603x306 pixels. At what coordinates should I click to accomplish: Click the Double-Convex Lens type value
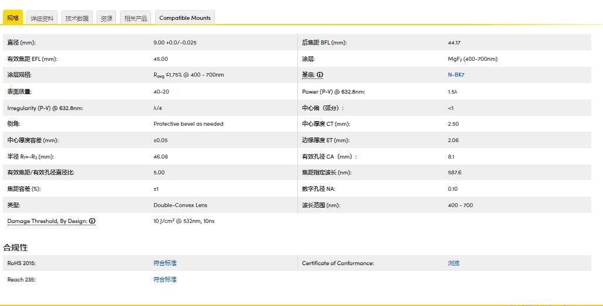tap(180, 205)
